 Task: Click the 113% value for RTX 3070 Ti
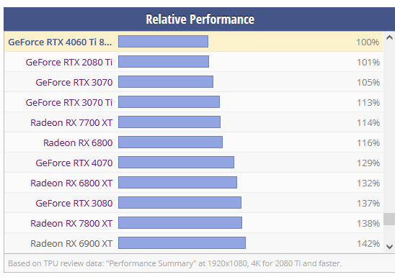click(368, 102)
